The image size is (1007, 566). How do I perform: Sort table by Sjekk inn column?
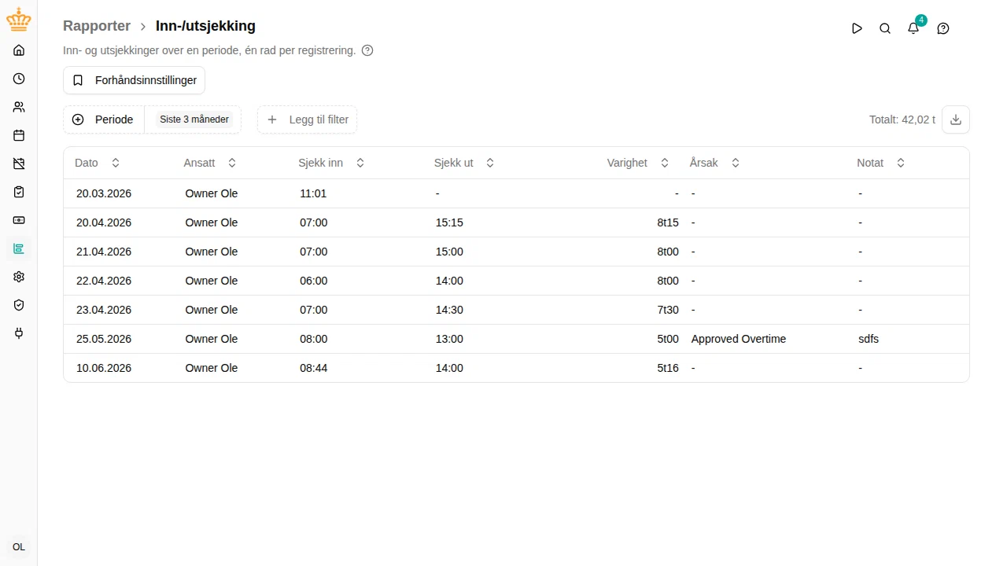[x=331, y=163]
